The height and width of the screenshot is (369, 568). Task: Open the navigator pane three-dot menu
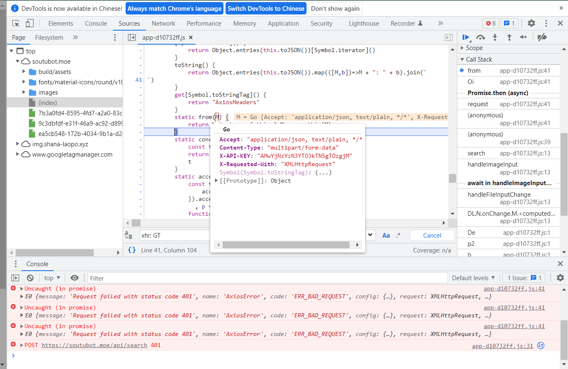(x=115, y=38)
